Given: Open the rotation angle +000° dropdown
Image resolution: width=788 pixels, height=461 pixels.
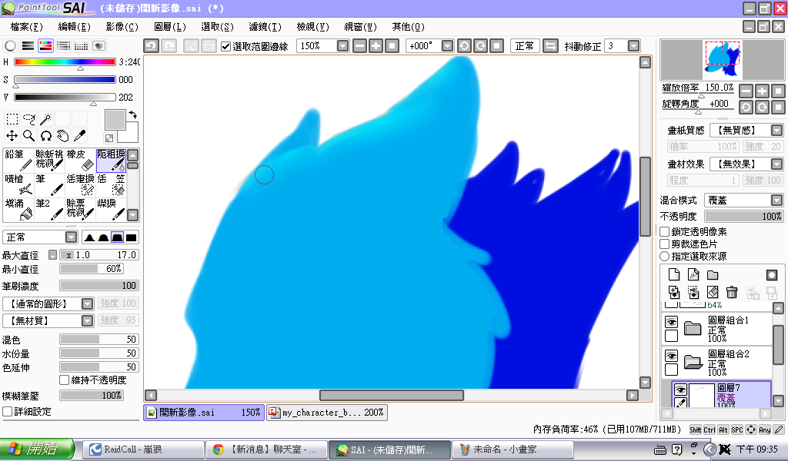Looking at the screenshot, I should point(447,45).
